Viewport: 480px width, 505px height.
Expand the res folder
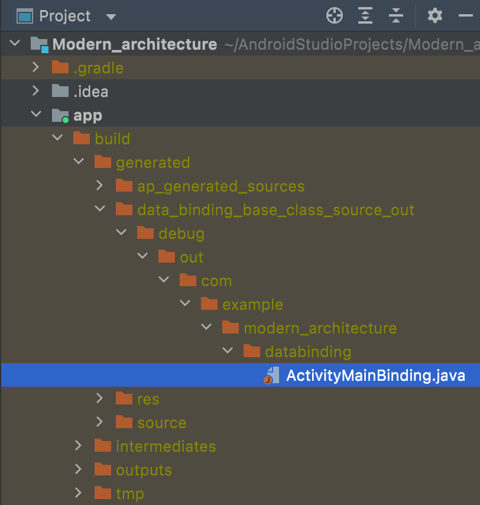tap(99, 398)
